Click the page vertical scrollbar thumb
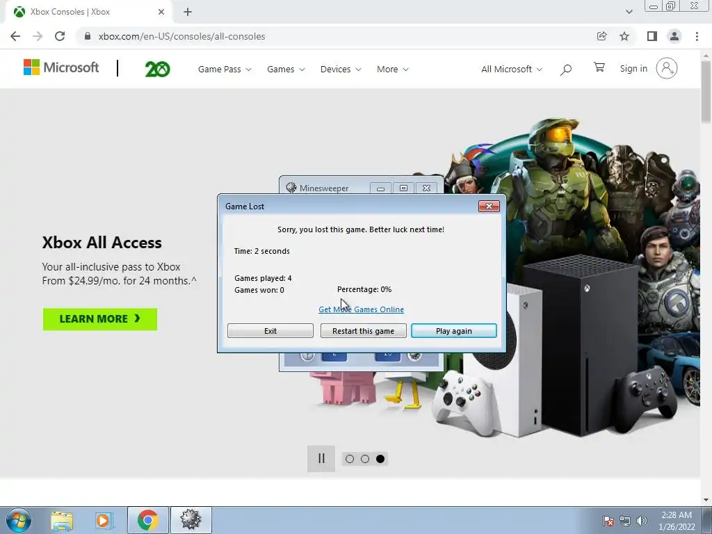The image size is (712, 534). pyautogui.click(x=706, y=91)
